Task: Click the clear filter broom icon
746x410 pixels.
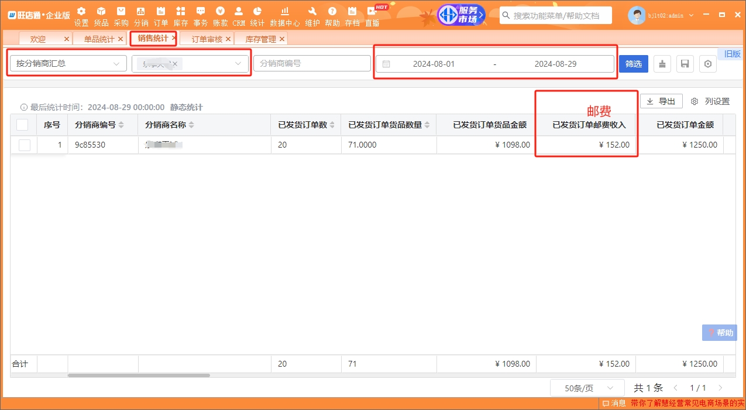Action: 662,64
